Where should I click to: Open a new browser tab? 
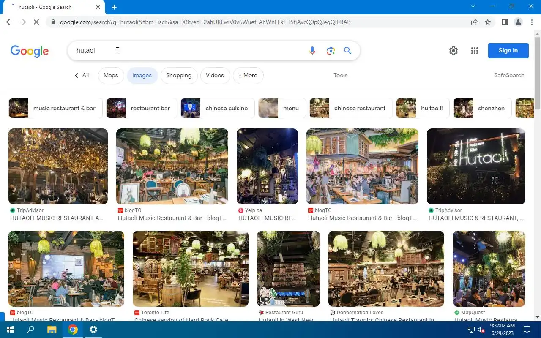click(x=114, y=7)
